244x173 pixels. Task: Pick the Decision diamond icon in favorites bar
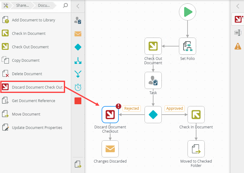pyautogui.click(x=78, y=47)
